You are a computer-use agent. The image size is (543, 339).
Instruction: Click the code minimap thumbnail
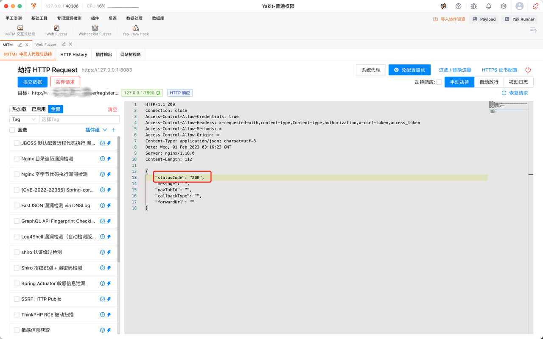tap(508, 106)
